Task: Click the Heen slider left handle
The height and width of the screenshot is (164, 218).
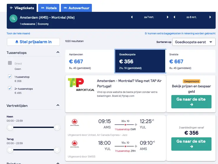Action: tap(10, 127)
